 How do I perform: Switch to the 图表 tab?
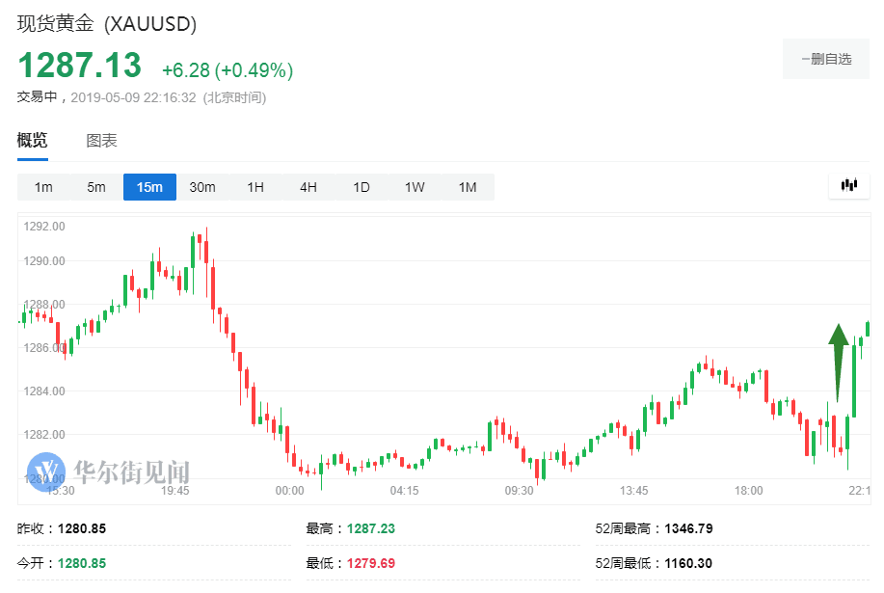point(101,141)
